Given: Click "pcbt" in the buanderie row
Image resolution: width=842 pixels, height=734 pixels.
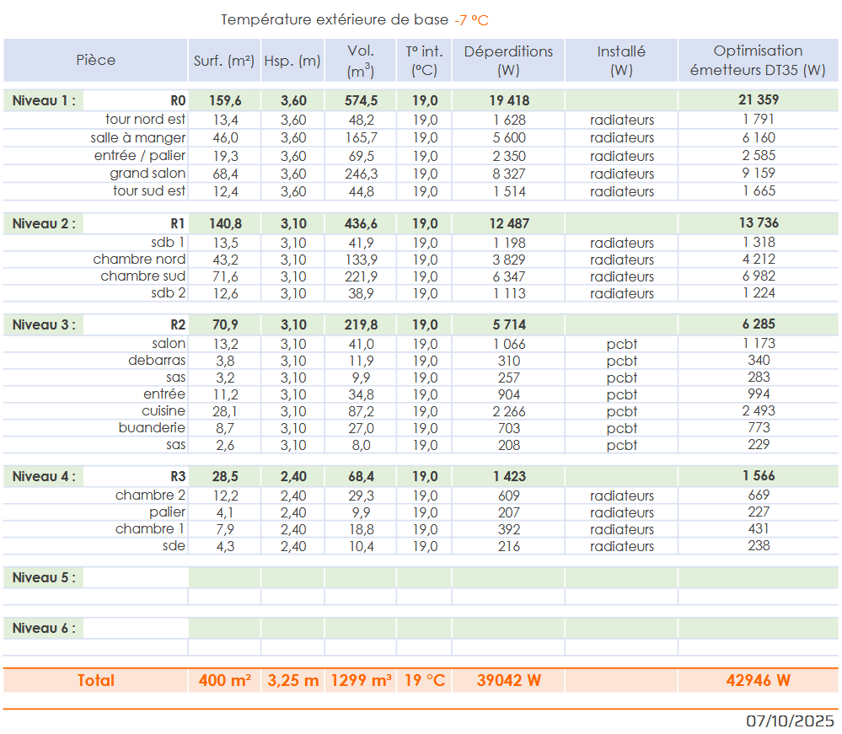Looking at the screenshot, I should (x=621, y=428).
